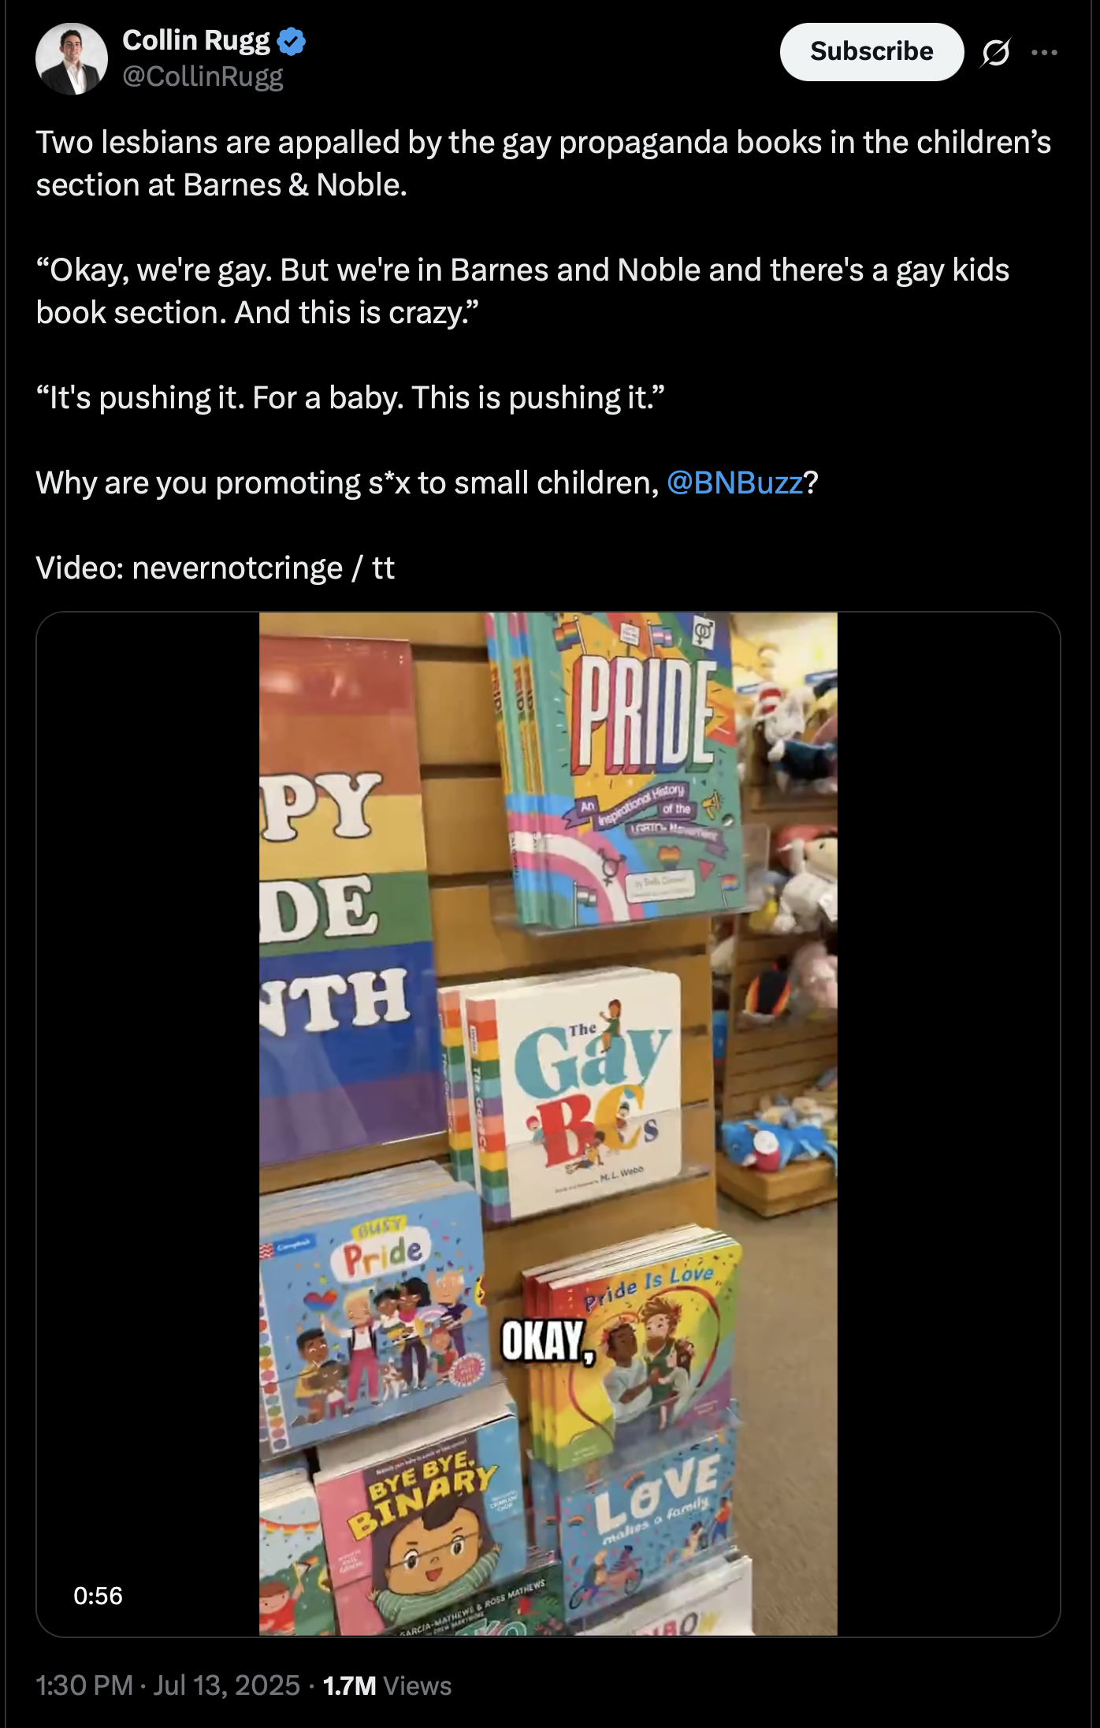The image size is (1100, 1728).
Task: Open the Grok slashed-circle icon
Action: pyautogui.click(x=995, y=53)
